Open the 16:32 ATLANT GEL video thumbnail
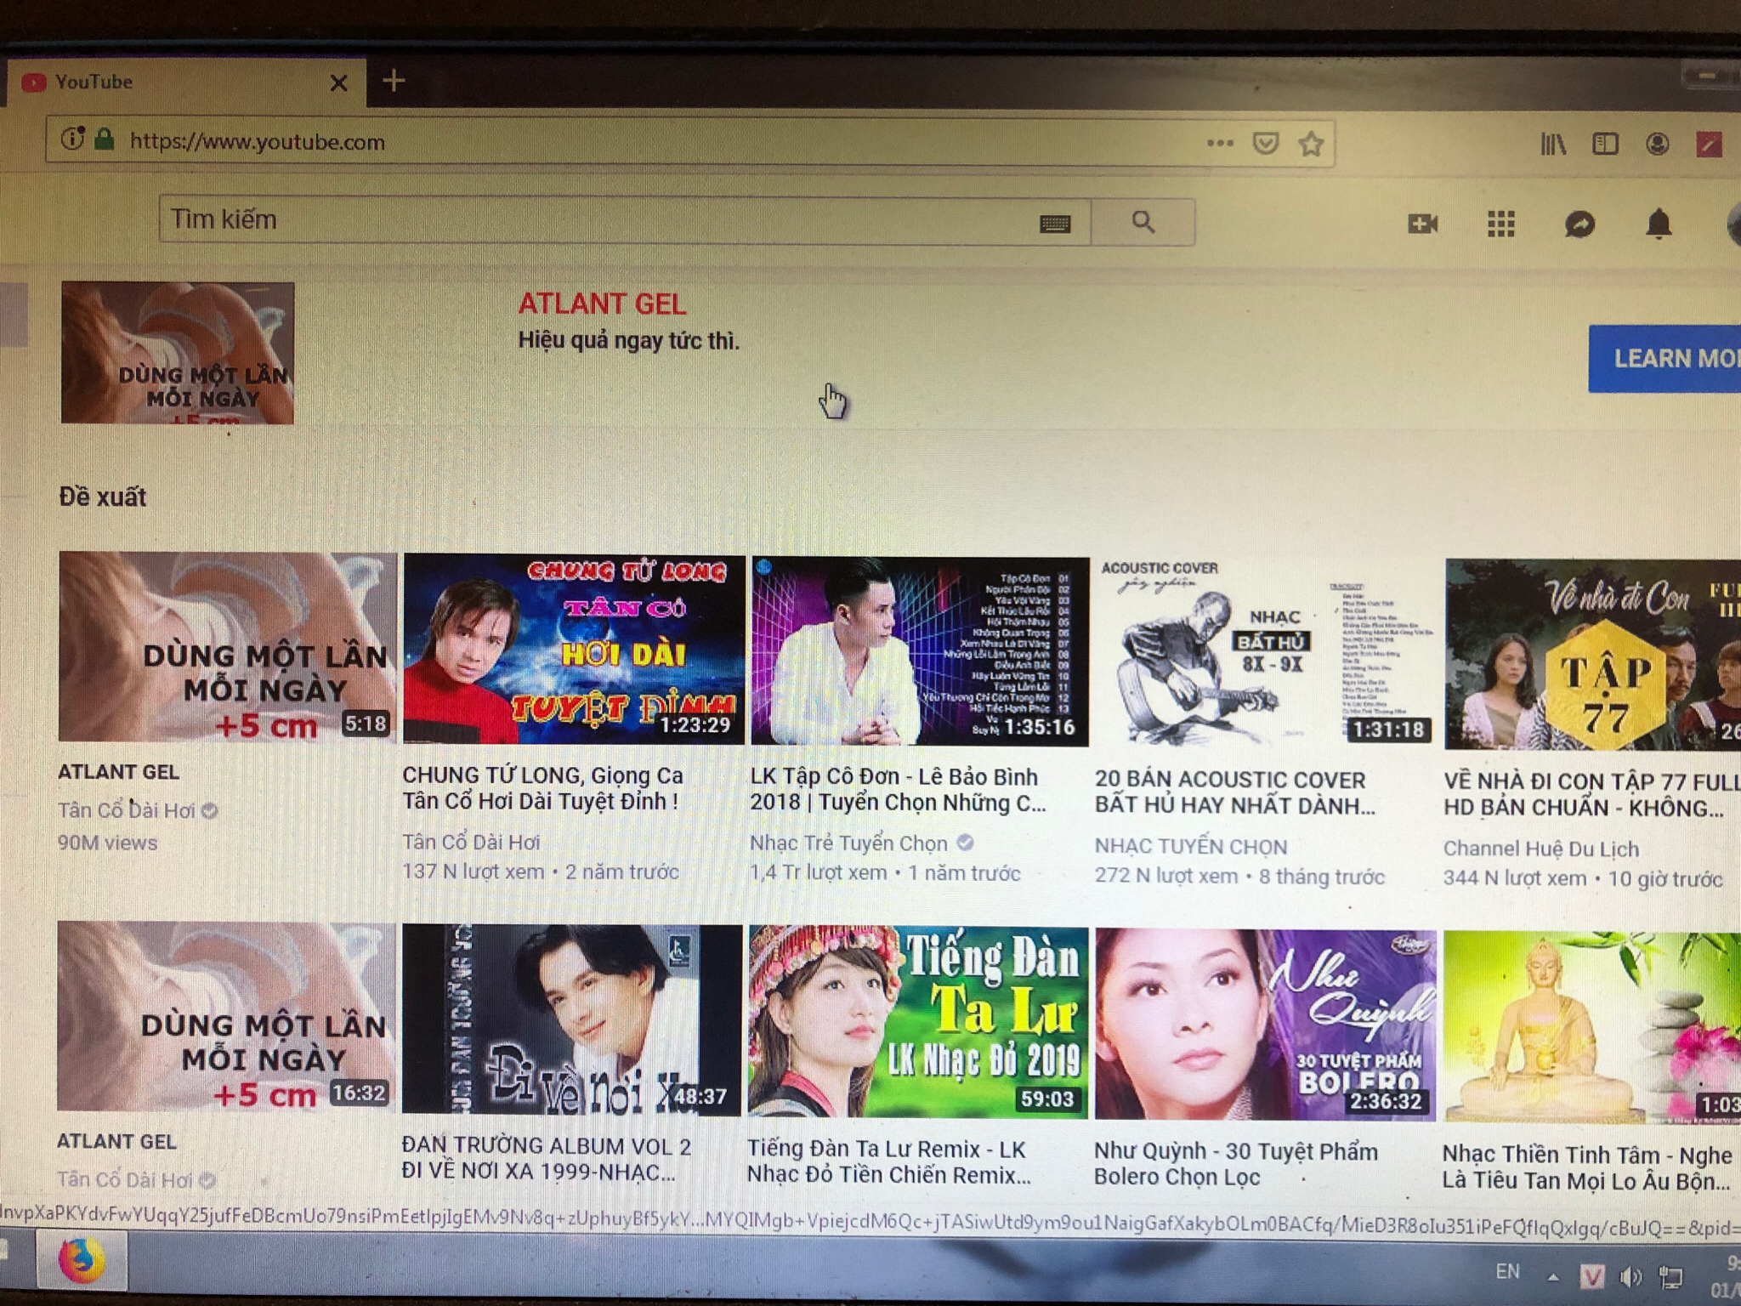Viewport: 1741px width, 1306px height. (226, 1016)
